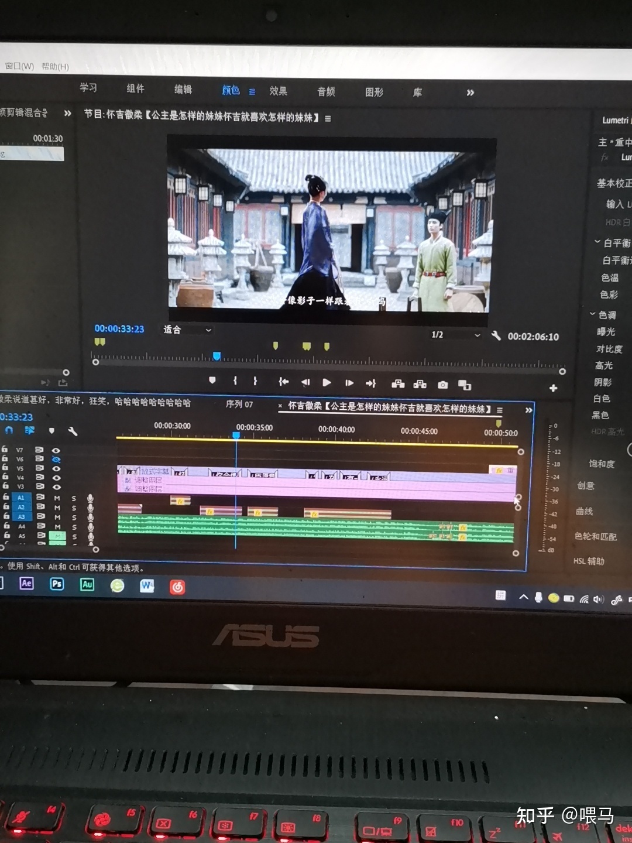This screenshot has width=632, height=843.
Task: Click HSL辅助 in the Lumetri panel
Action: tap(589, 561)
